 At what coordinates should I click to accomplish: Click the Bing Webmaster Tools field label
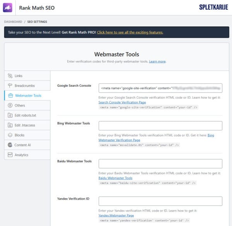(73, 123)
